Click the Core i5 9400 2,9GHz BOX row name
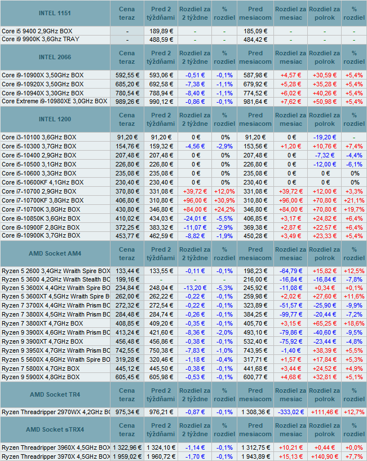Image resolution: width=367 pixels, height=461 pixels. 37,31
